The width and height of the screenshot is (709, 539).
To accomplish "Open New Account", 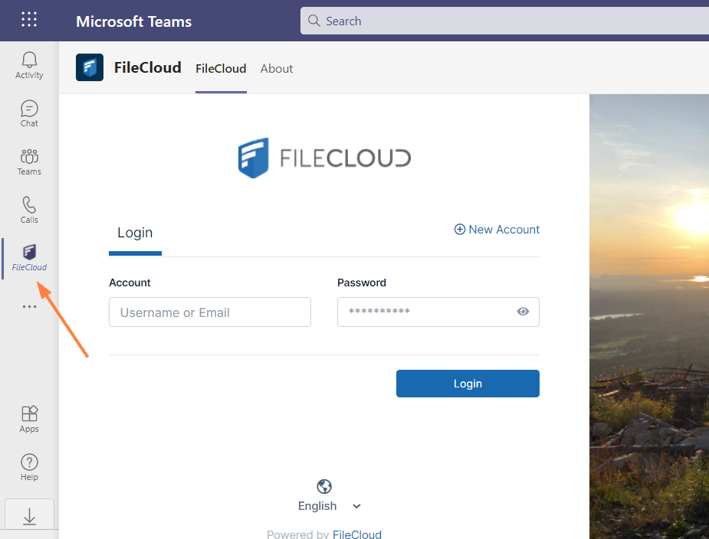I will tap(497, 229).
